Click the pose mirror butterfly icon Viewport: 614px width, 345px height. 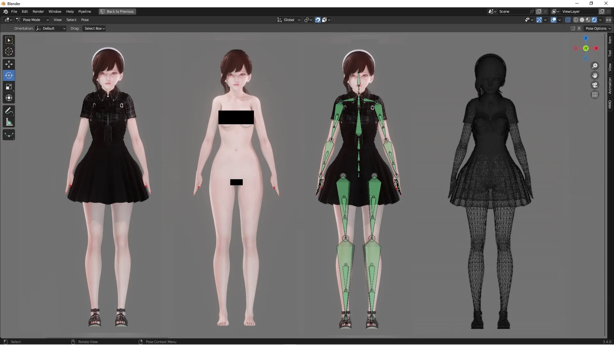coord(573,28)
